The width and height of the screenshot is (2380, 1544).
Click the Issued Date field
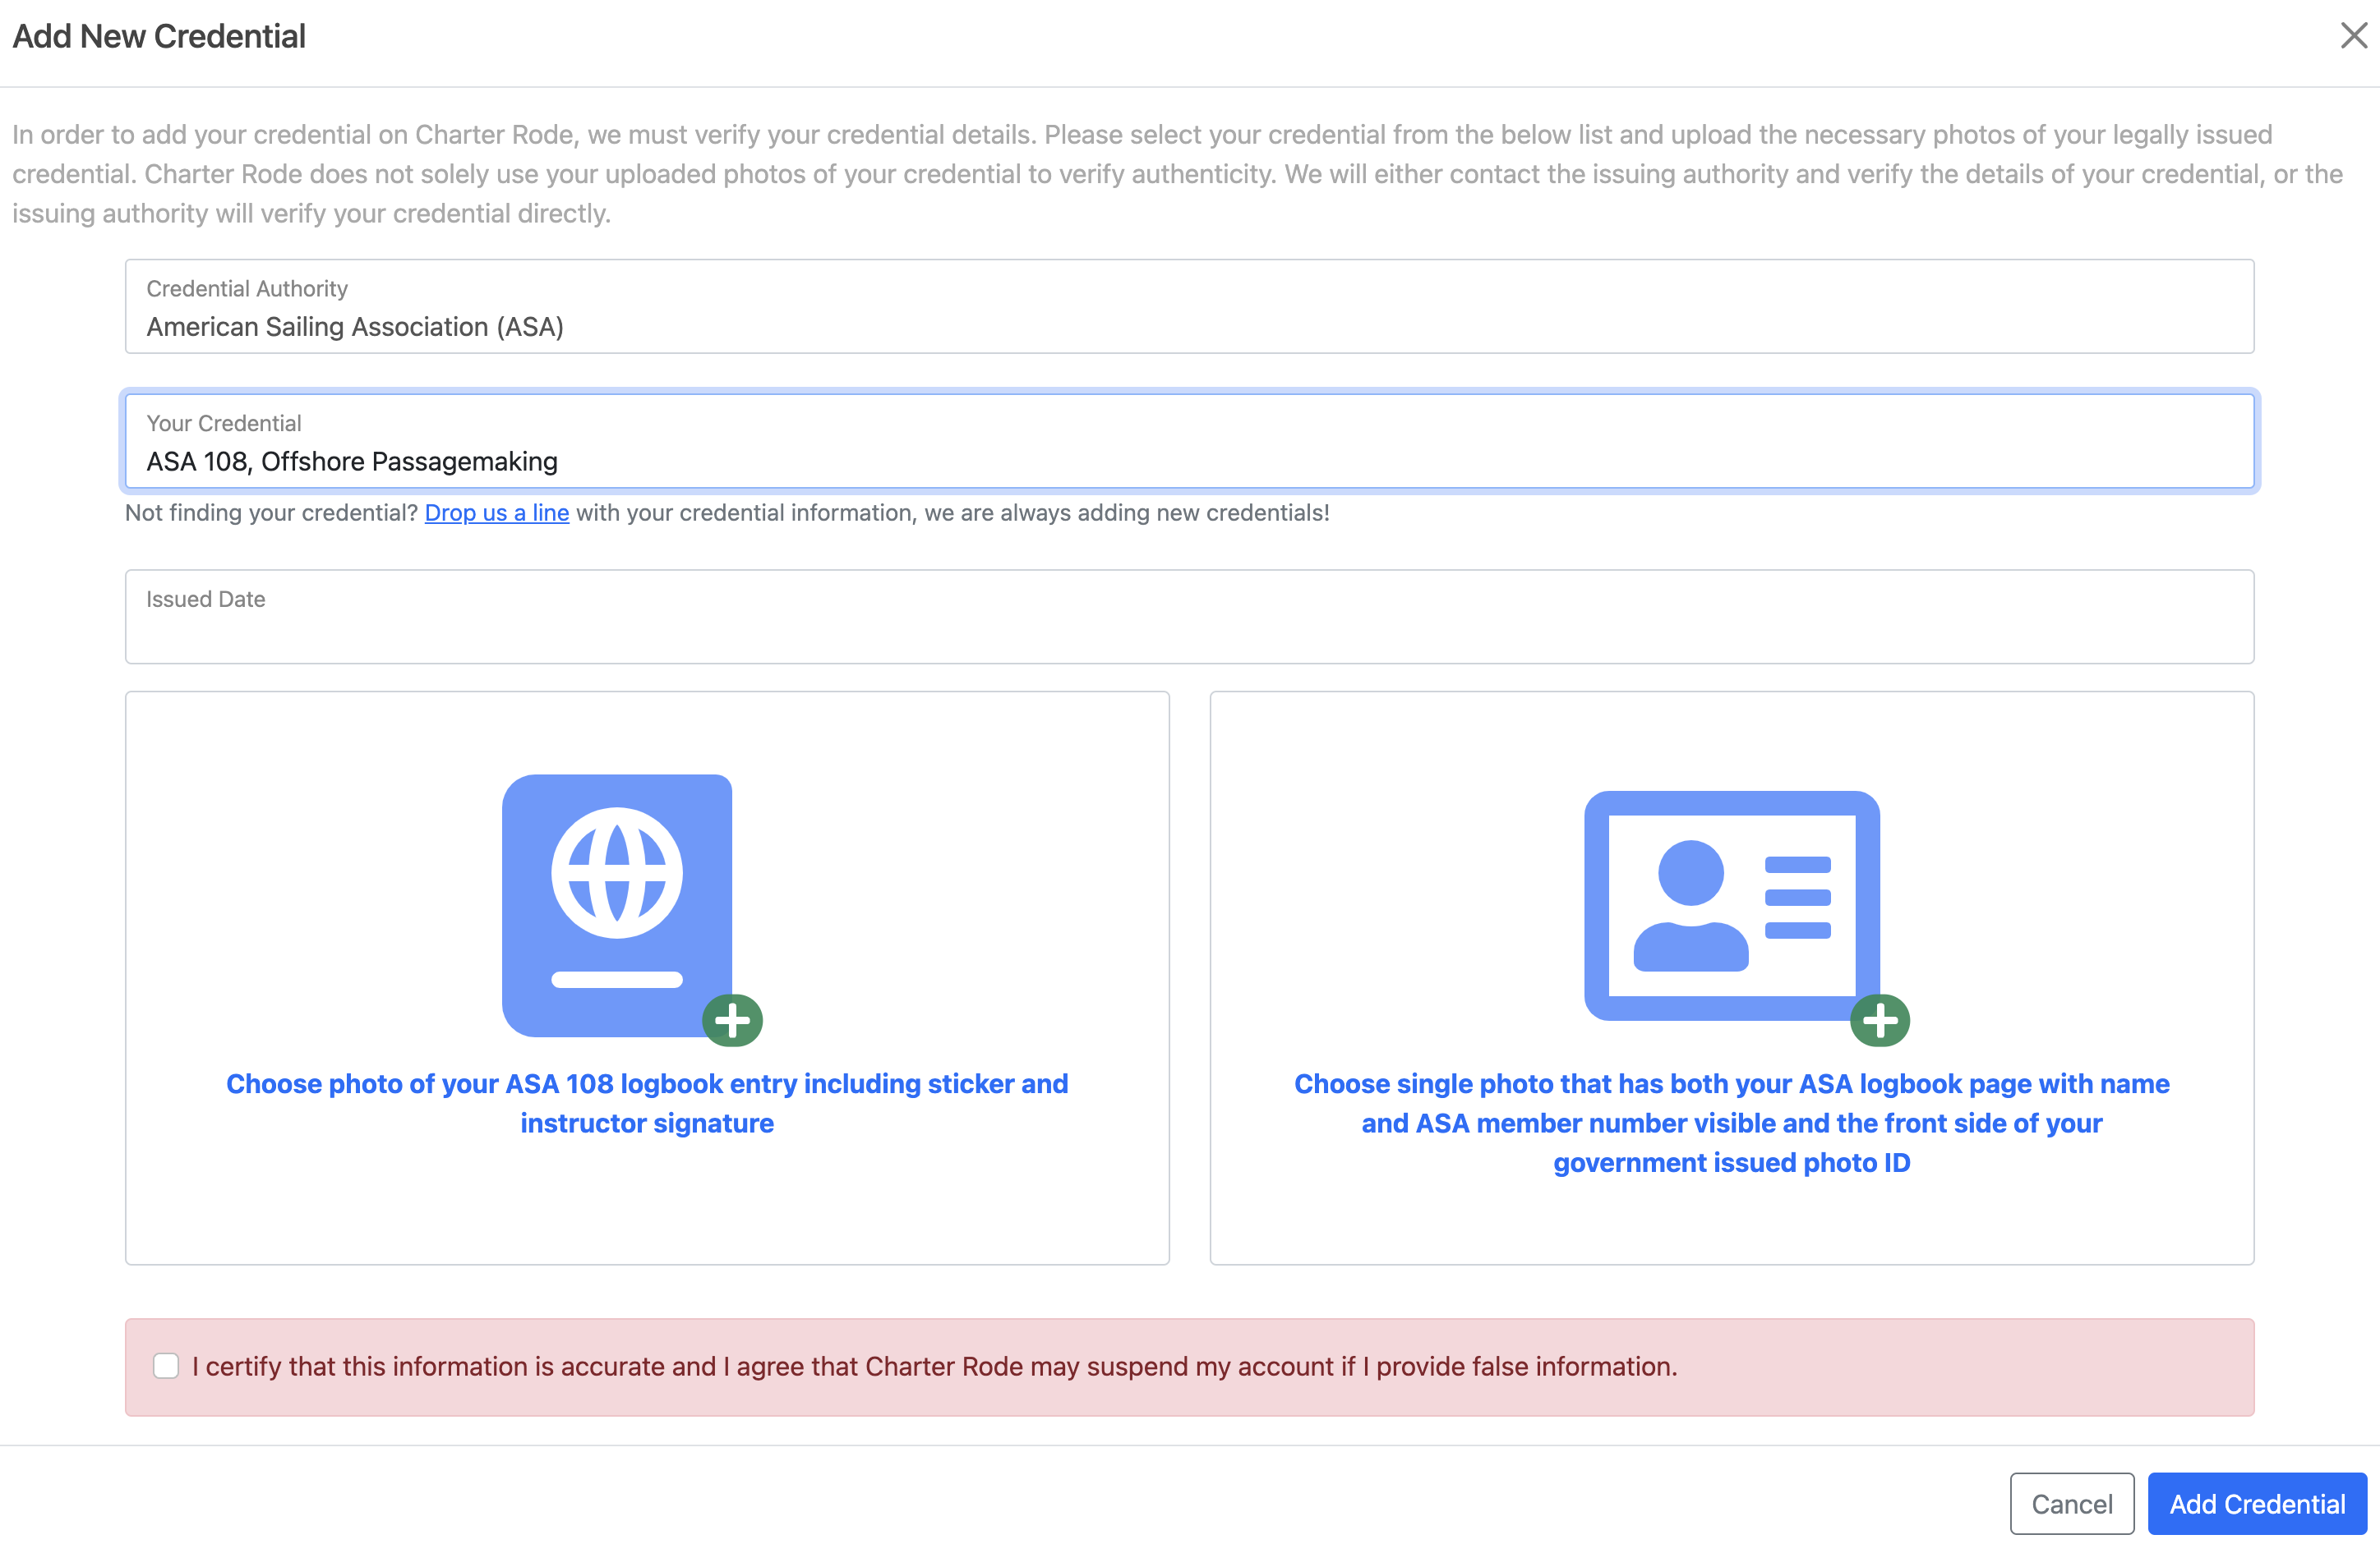1189,617
